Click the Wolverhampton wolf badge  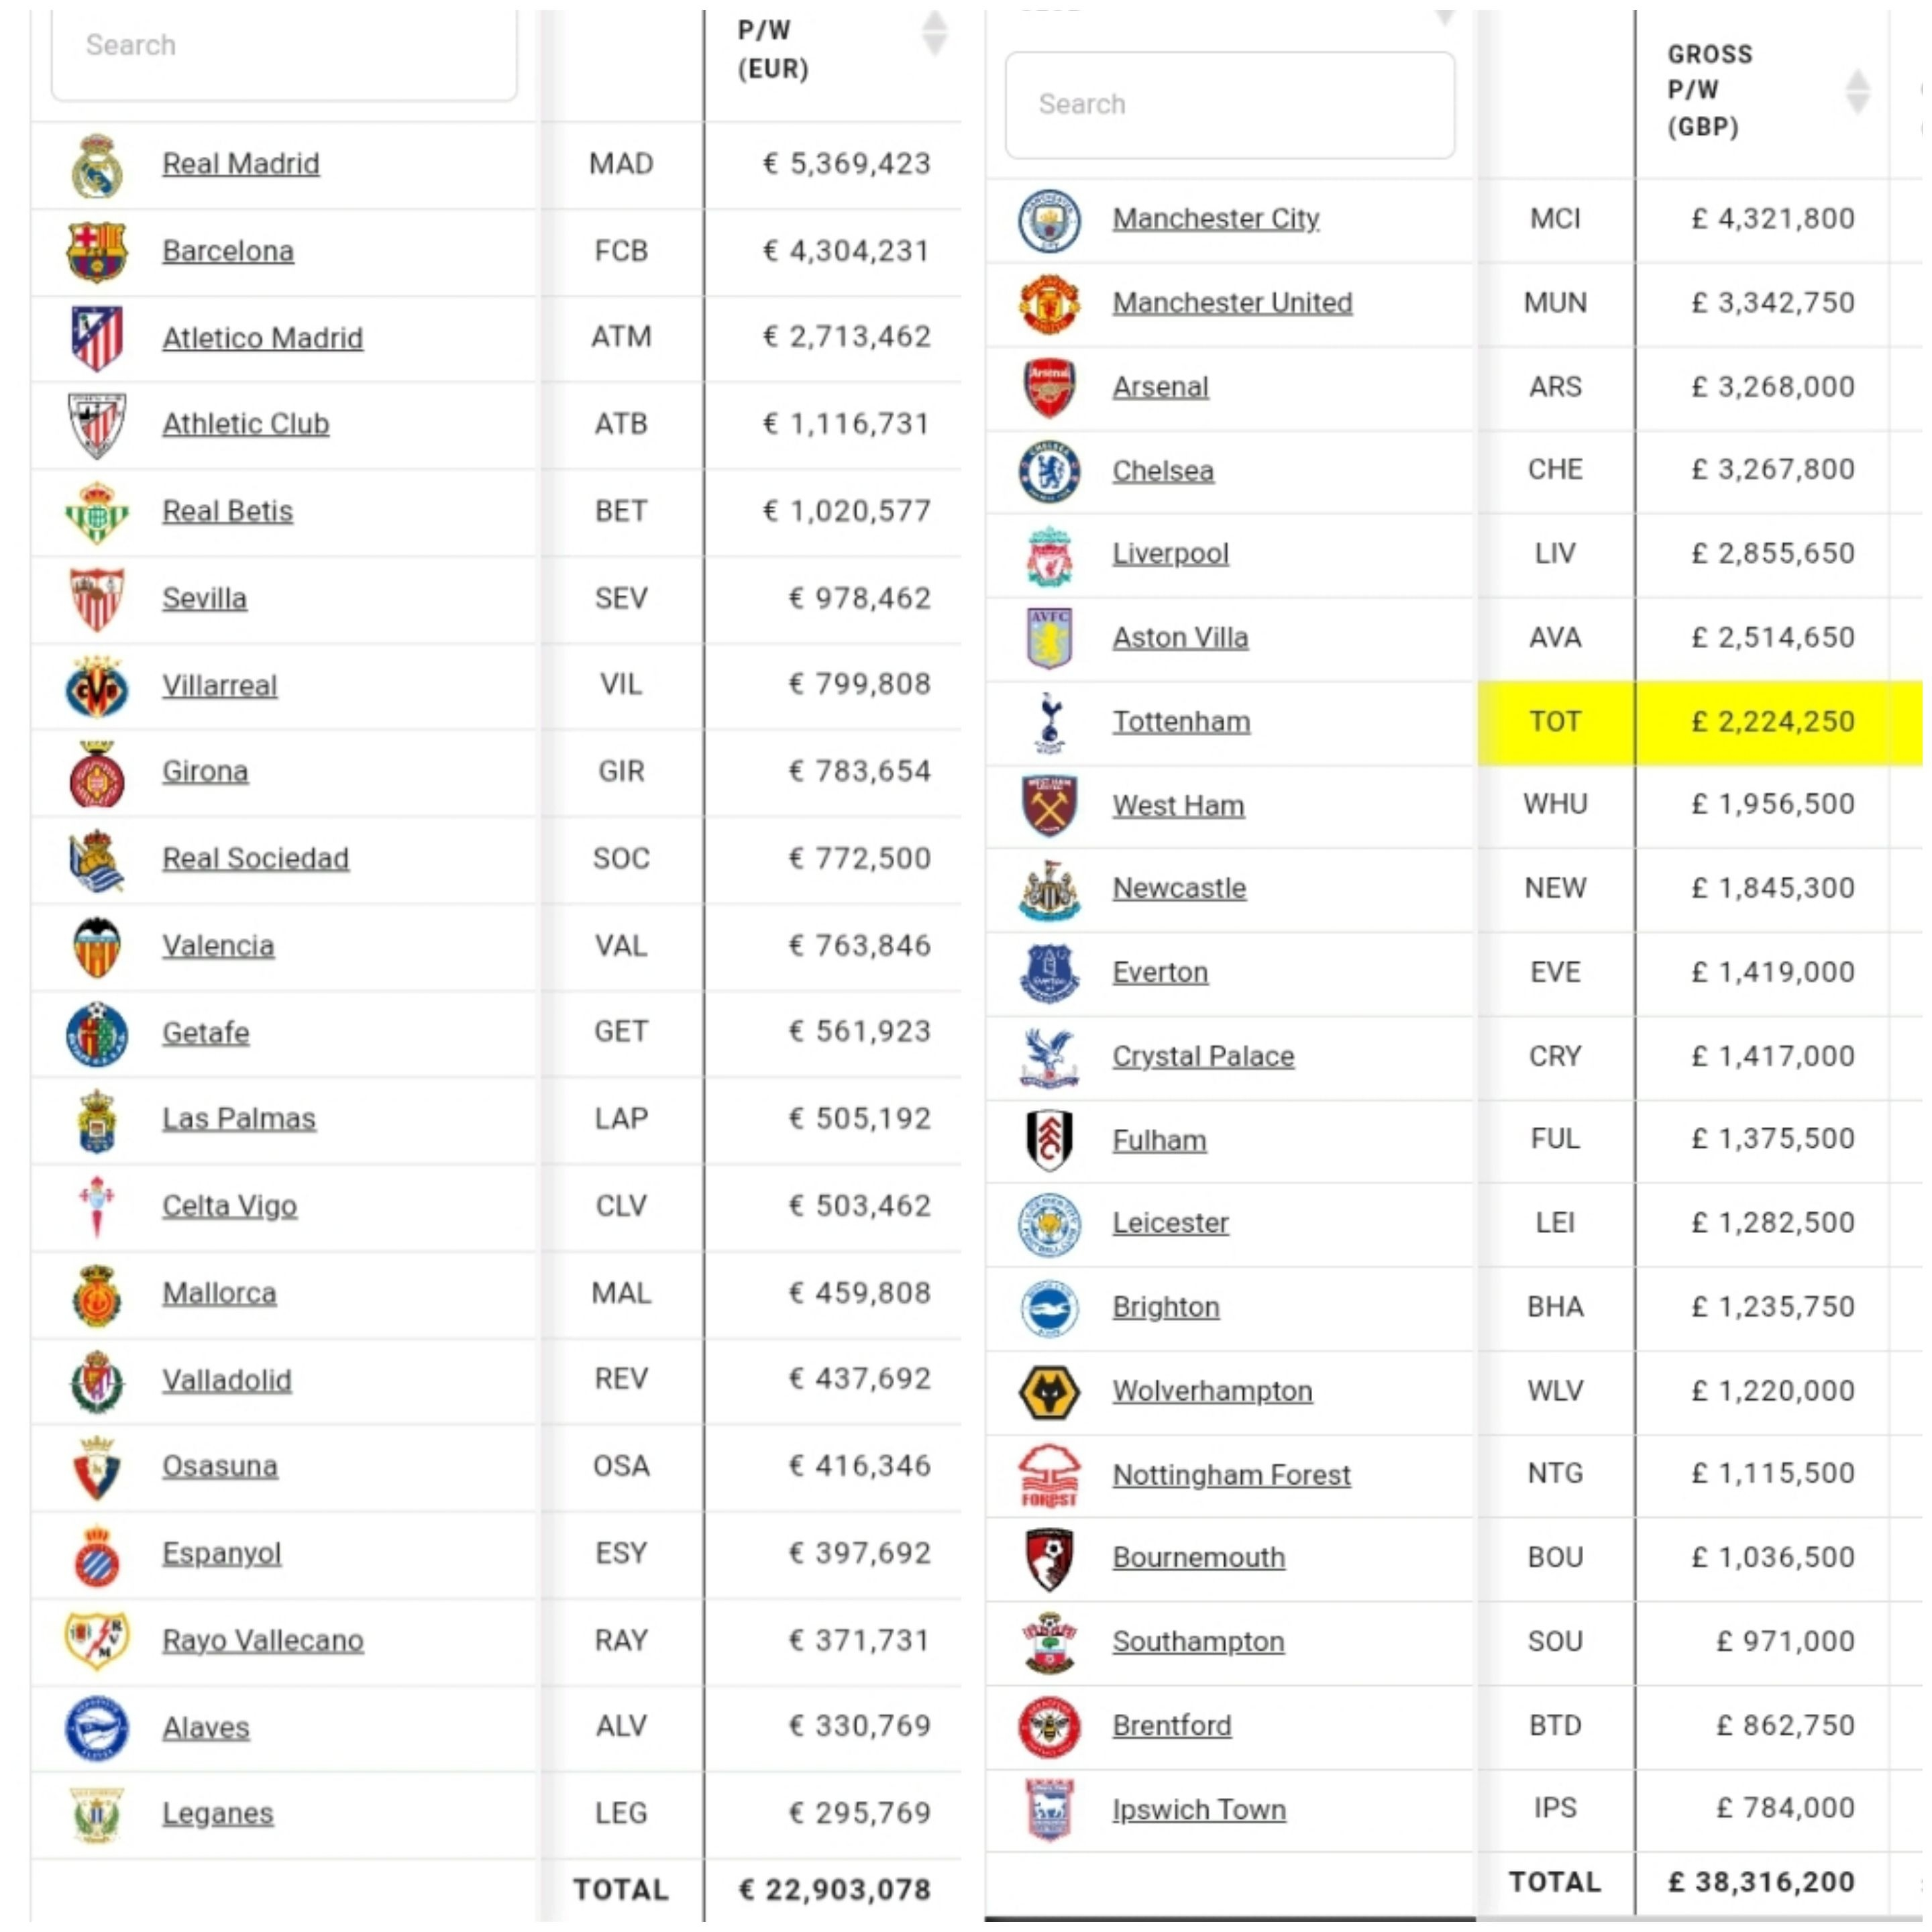click(1049, 1392)
